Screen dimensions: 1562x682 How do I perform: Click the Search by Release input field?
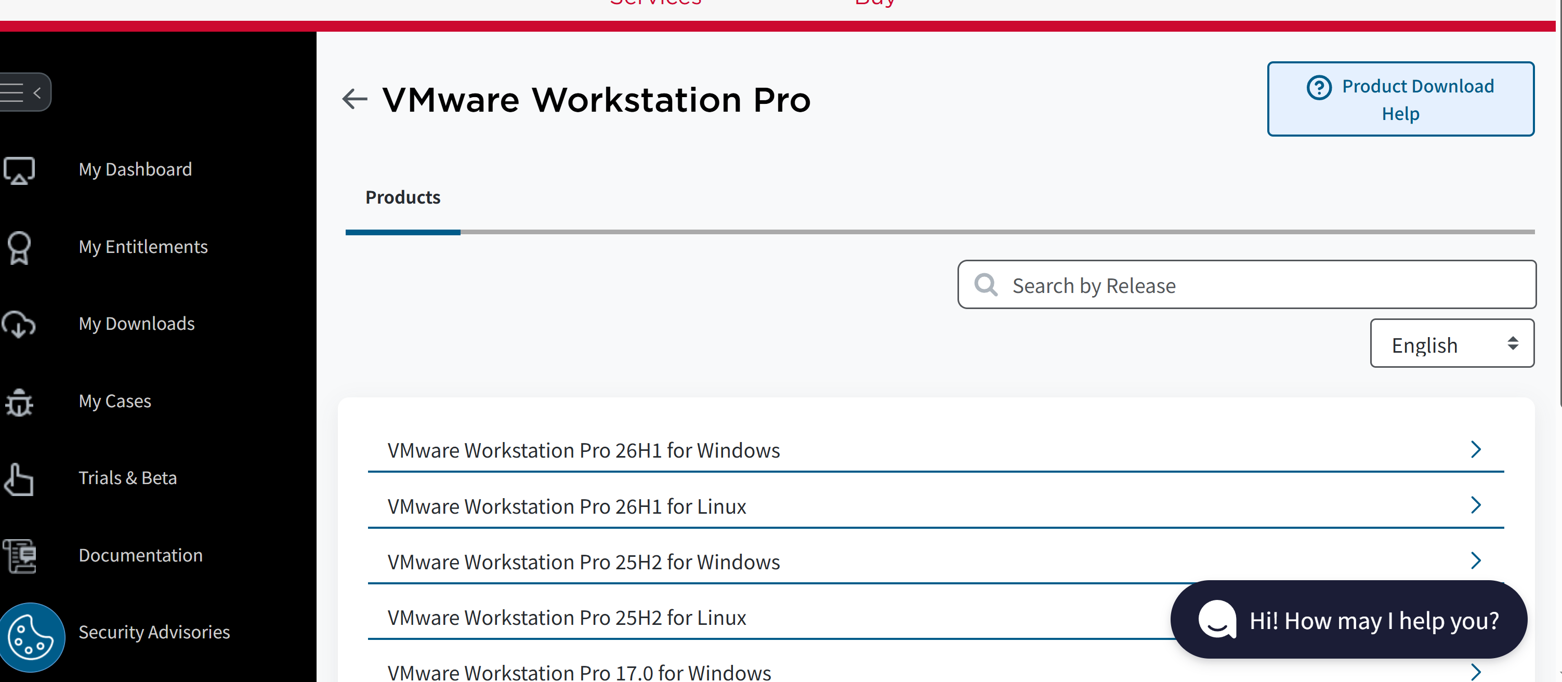pos(1246,285)
